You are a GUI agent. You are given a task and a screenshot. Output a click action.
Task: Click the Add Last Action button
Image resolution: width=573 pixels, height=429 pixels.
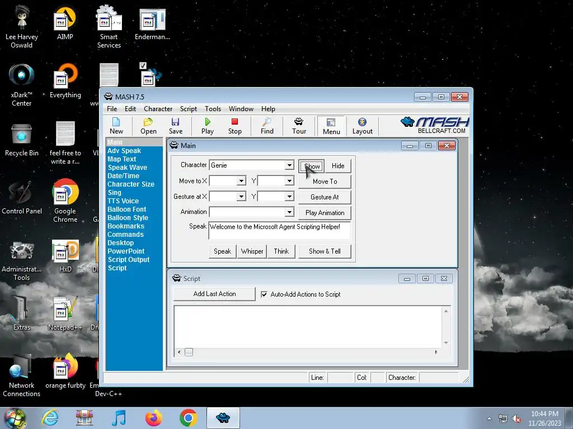click(x=214, y=294)
